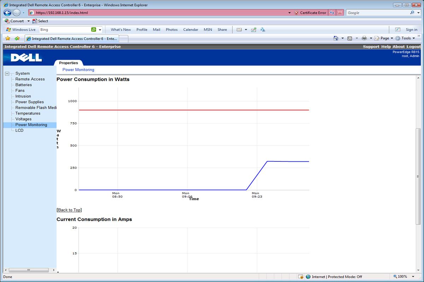Click the About link in iDRAC header

coord(399,47)
